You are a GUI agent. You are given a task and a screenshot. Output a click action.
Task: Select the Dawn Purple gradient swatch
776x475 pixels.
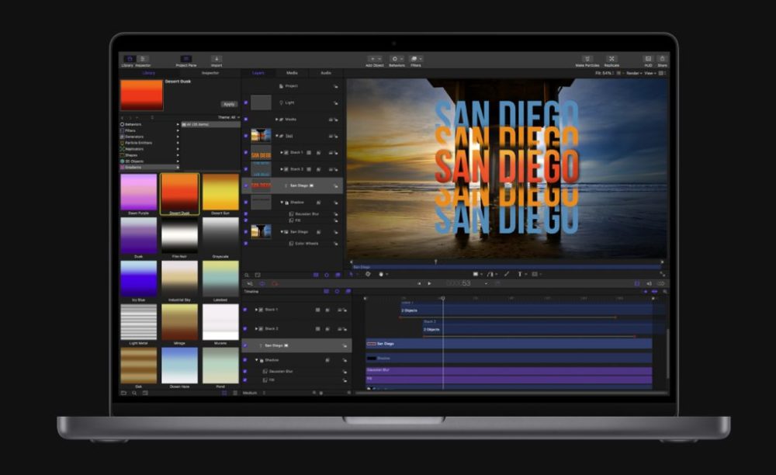click(139, 192)
